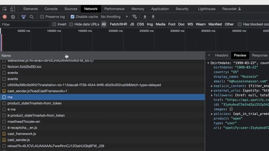The width and height of the screenshot is (269, 151).
Task: Click the cast_sender.js?loadCastFramework=1 script icon
Action: tap(4, 91)
